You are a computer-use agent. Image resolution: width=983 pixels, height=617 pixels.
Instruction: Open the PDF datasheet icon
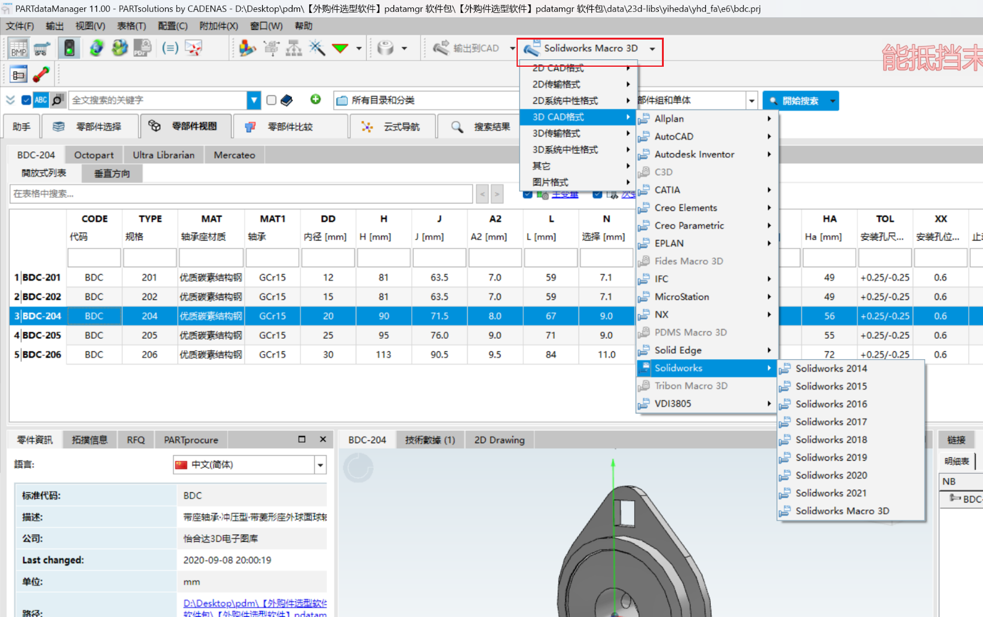[142, 48]
